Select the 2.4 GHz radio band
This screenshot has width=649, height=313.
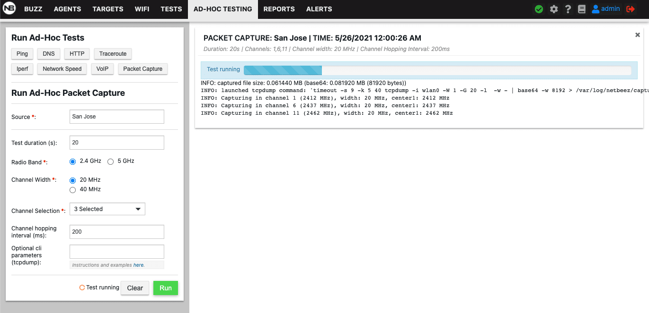coord(72,161)
